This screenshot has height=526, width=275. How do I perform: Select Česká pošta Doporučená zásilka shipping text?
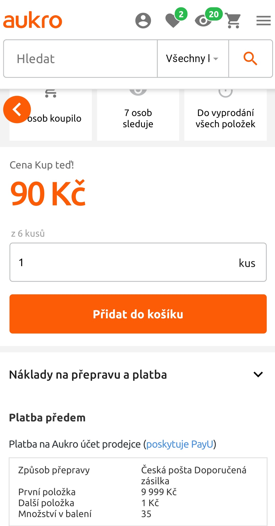(194, 475)
